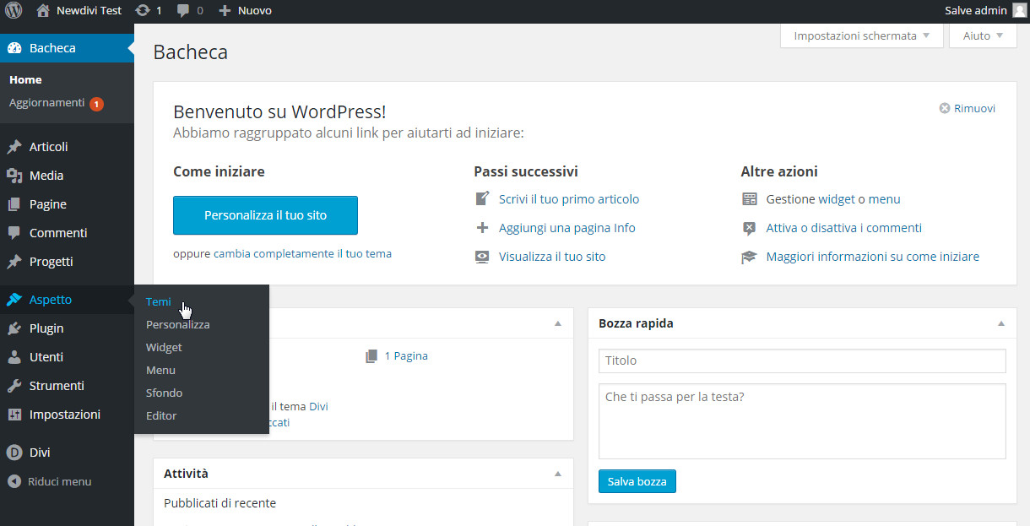Select Personalizza in Aspetto submenu
The width and height of the screenshot is (1030, 526).
click(x=177, y=324)
